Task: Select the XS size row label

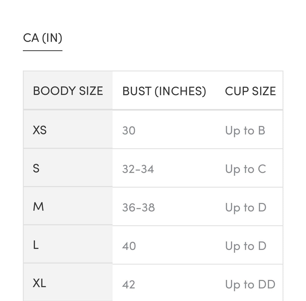Action: point(40,130)
